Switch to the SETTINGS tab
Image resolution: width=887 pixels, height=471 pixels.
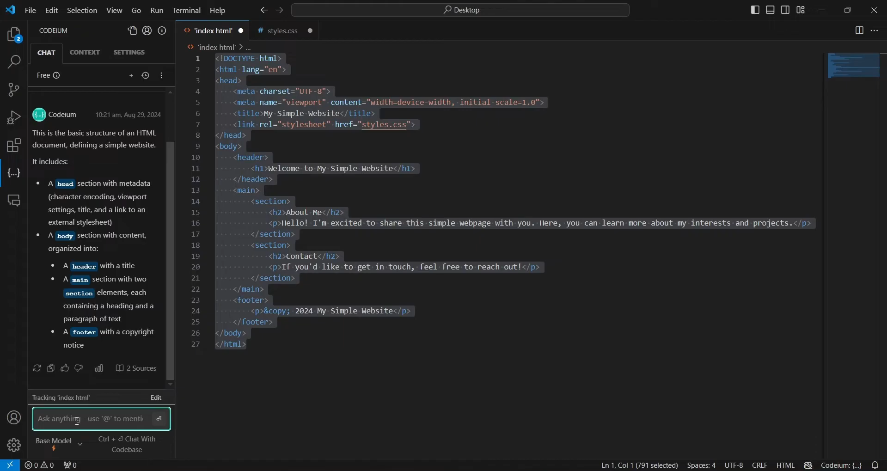pyautogui.click(x=129, y=53)
